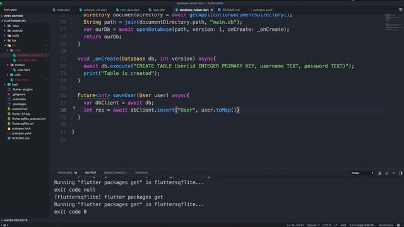Expand the android folder
This screenshot has width=404, height=227.
click(x=17, y=31)
